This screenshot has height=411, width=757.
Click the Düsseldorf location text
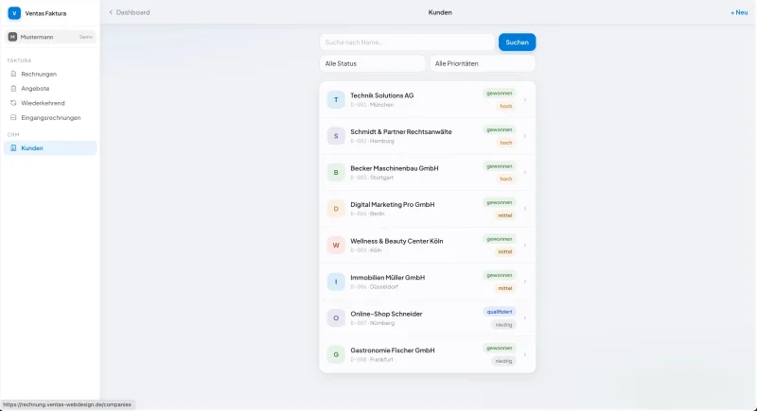[x=384, y=286]
